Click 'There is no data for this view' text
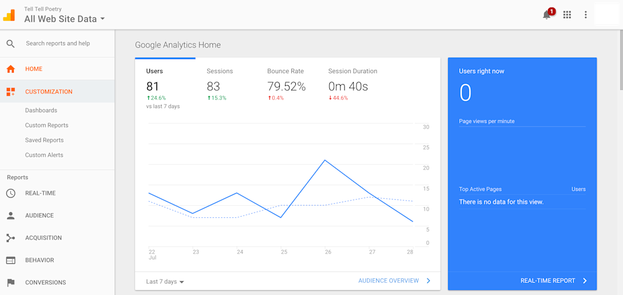Screen dimensions: 623x295 501,202
